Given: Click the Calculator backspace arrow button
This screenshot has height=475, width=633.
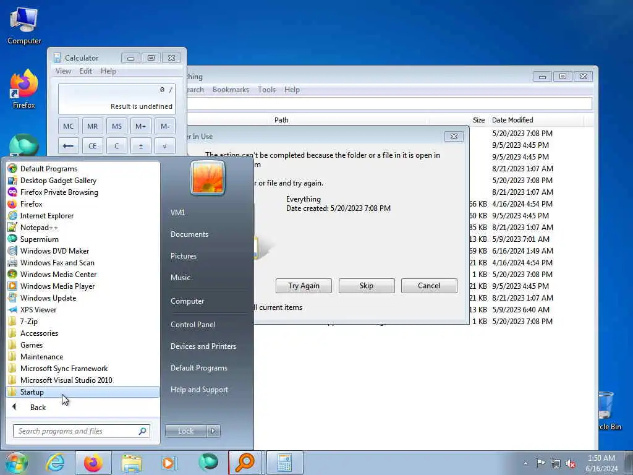Looking at the screenshot, I should coord(68,146).
